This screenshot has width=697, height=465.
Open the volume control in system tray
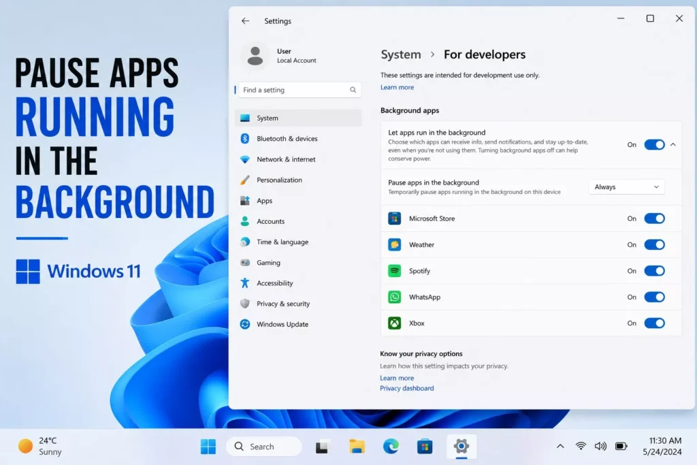click(600, 446)
